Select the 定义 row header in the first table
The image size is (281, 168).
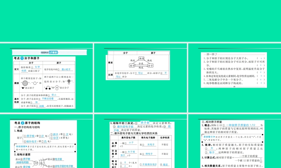(17, 69)
